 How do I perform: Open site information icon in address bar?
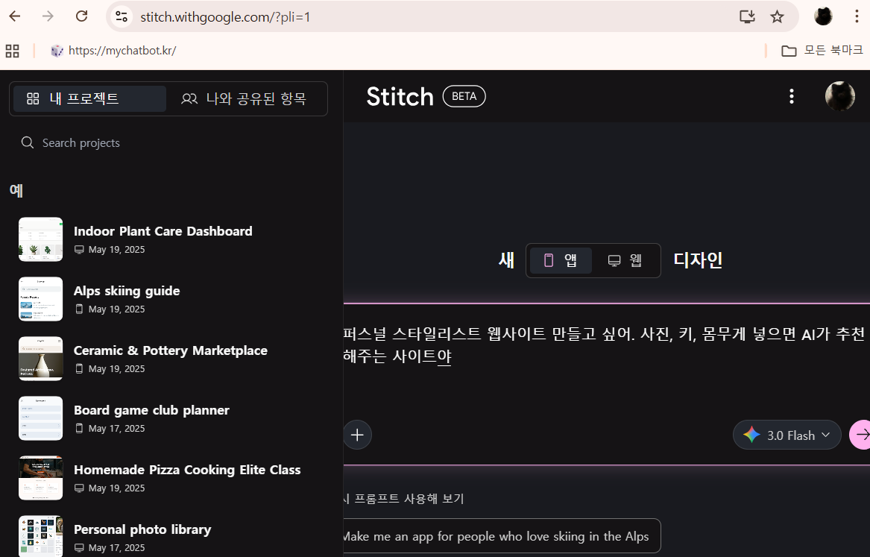click(122, 16)
